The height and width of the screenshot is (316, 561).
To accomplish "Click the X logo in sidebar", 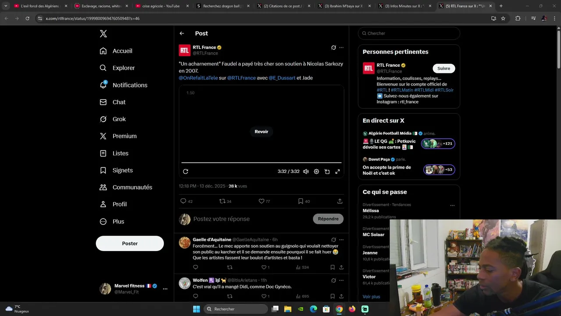I will (103, 34).
